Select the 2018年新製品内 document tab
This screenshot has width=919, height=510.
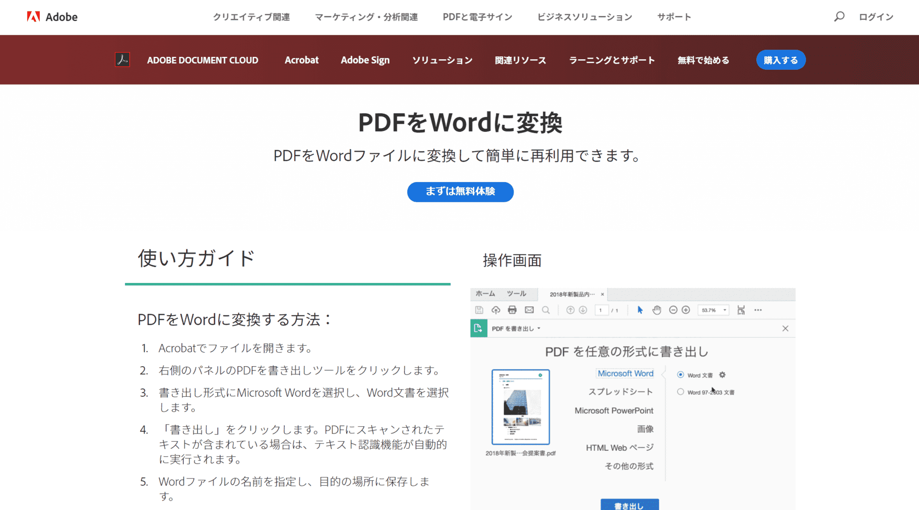[572, 294]
